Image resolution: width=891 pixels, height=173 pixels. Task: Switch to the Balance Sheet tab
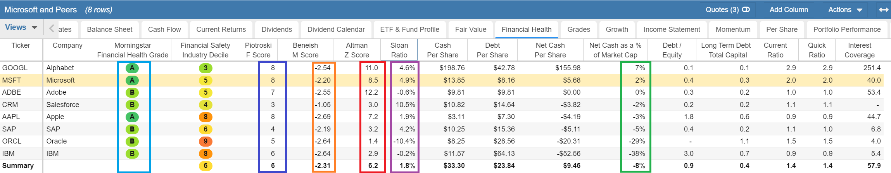(110, 29)
